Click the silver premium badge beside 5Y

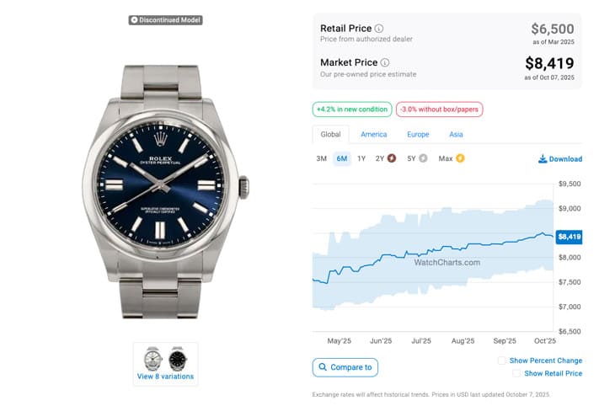coord(423,158)
